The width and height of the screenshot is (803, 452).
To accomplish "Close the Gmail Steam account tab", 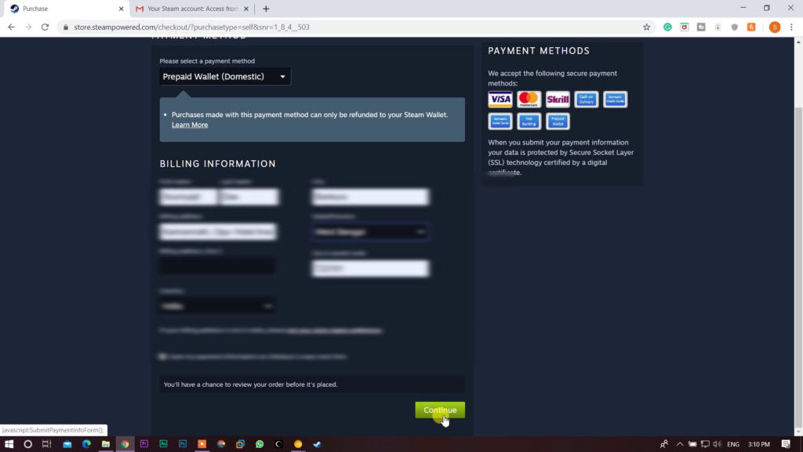I will pyautogui.click(x=246, y=9).
